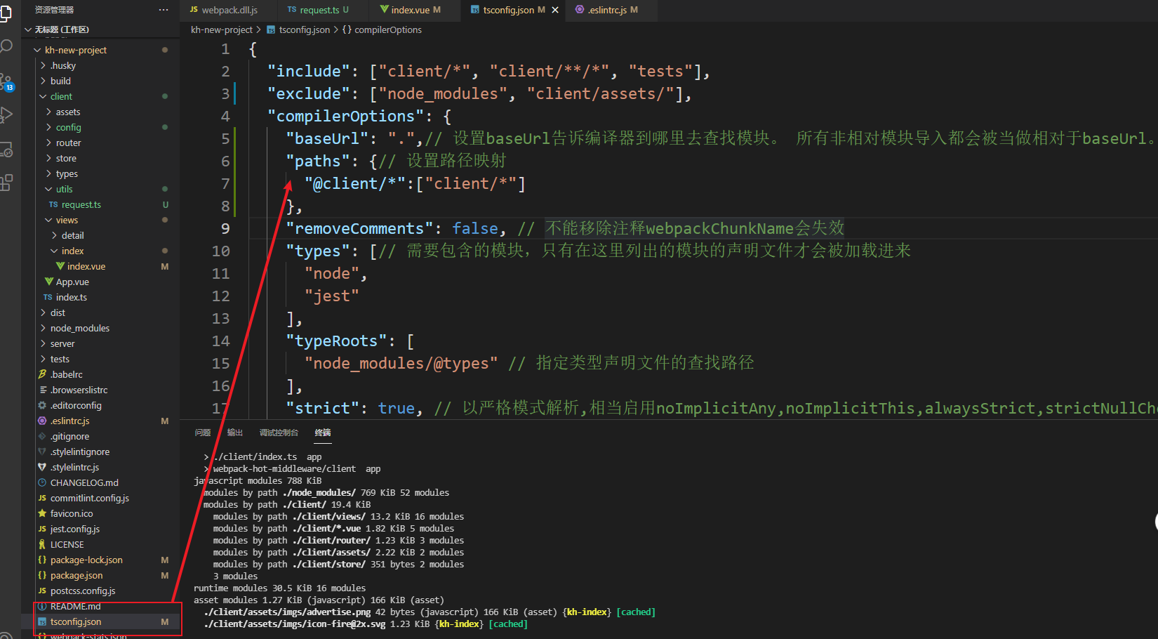Open the Explorer view in activity bar
1158x639 pixels.
[6, 13]
